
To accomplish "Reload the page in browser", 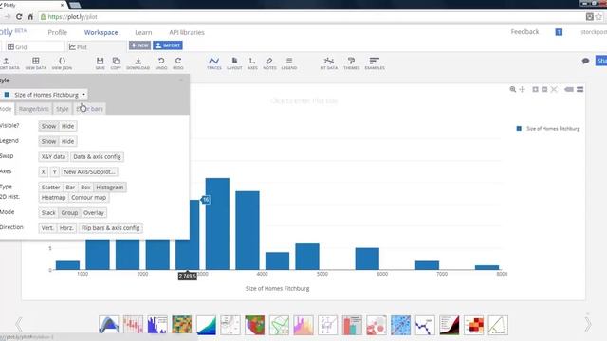I will 19,17.
